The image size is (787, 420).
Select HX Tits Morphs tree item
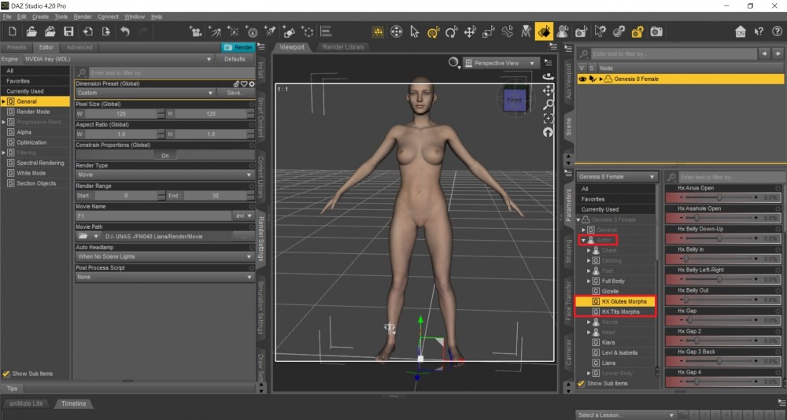click(620, 311)
